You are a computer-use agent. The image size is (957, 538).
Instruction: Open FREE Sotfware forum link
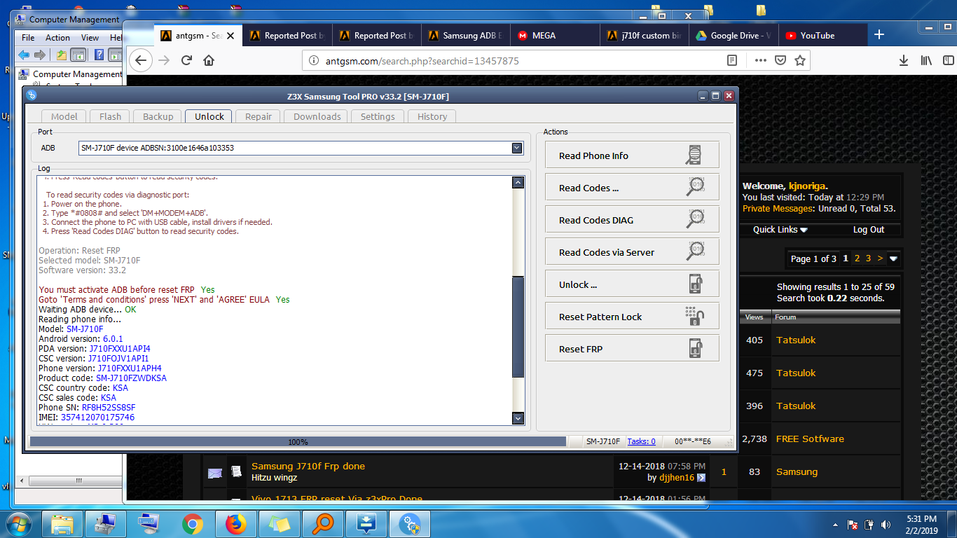810,439
